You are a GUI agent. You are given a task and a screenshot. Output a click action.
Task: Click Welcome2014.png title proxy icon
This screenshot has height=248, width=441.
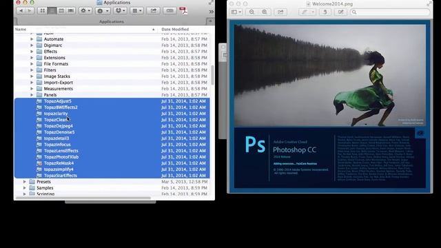click(x=308, y=3)
